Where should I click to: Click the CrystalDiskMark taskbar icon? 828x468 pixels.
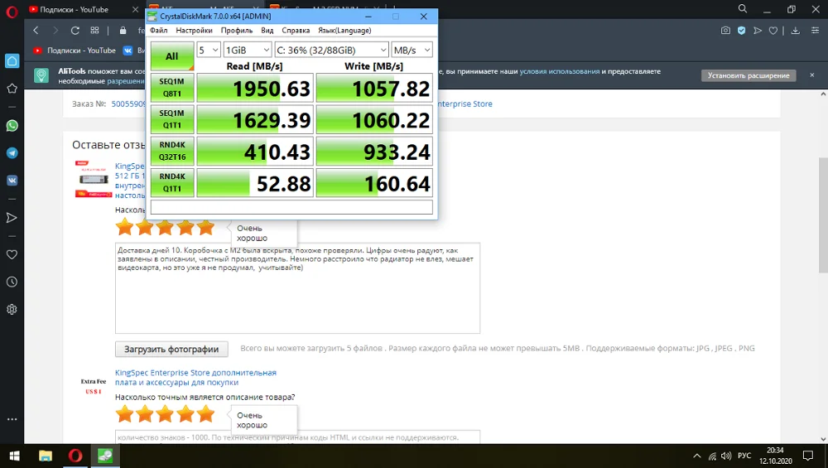coord(105,456)
